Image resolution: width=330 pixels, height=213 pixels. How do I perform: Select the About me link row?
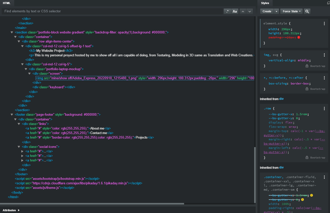(x=68, y=128)
